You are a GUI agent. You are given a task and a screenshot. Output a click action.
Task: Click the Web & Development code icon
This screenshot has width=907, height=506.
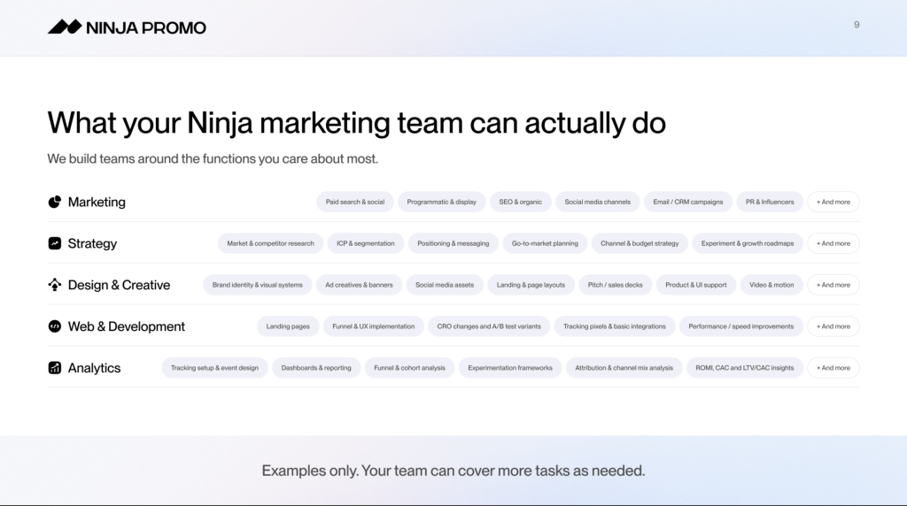[x=54, y=326]
